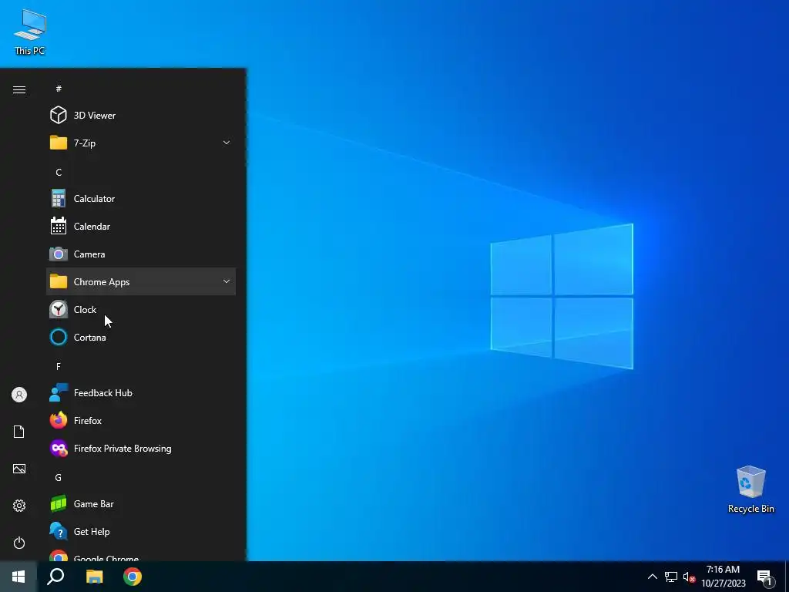The height and width of the screenshot is (592, 789).
Task: Open the Documents shortcut in Start sidebar
Action: (x=19, y=432)
